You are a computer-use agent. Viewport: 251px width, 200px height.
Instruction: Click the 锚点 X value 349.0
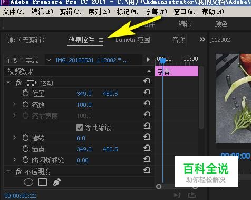click(x=84, y=149)
